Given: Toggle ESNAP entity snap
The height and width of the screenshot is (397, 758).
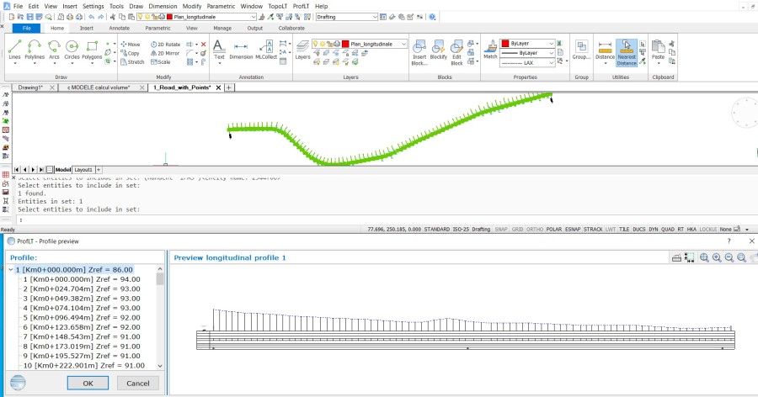Looking at the screenshot, I should (x=573, y=230).
